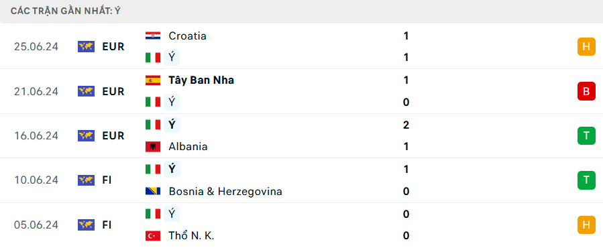Image resolution: width=603 pixels, height=248 pixels.
Task: Click the Croatia flag icon
Action: coord(153,36)
